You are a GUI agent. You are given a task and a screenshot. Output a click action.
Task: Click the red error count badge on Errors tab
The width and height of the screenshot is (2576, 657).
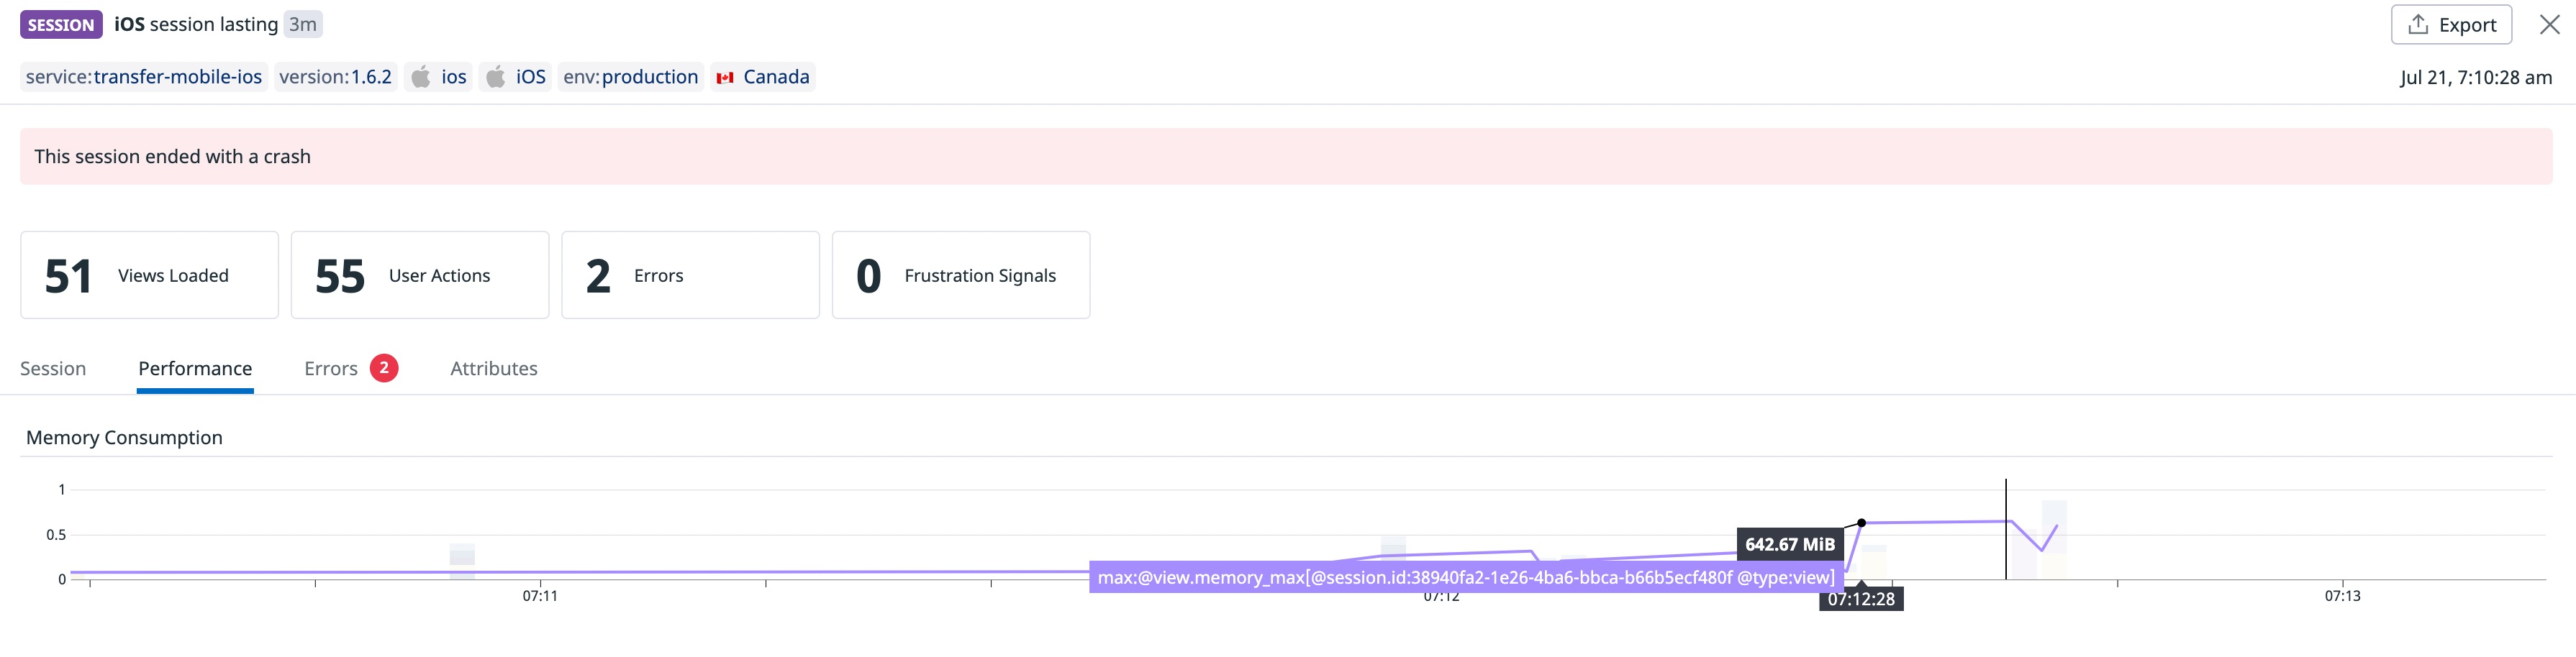[x=384, y=367]
